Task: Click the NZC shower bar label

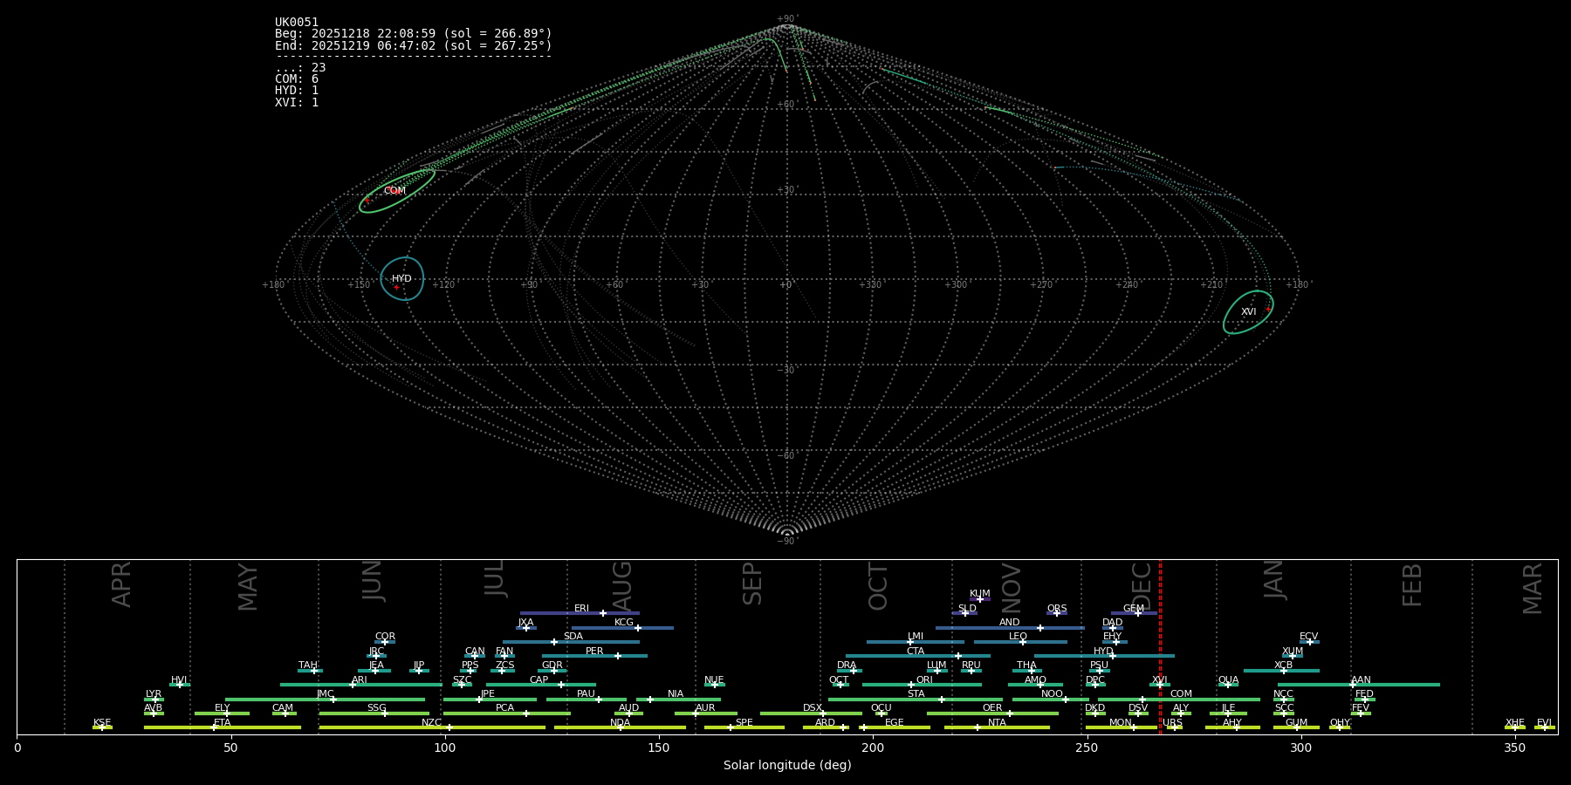Action: pos(431,722)
